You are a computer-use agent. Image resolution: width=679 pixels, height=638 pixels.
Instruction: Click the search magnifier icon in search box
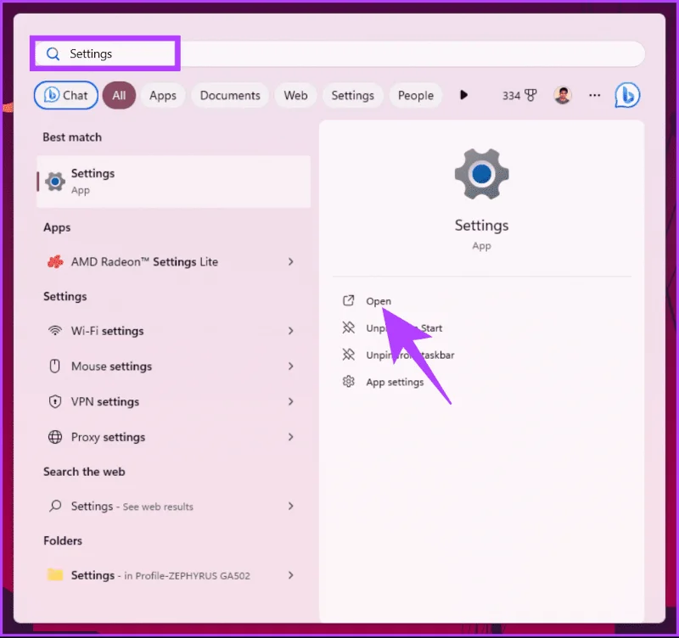point(53,53)
